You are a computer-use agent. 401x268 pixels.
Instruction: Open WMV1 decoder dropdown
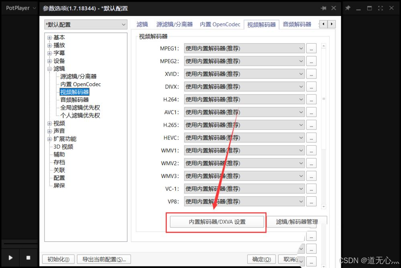pos(244,151)
